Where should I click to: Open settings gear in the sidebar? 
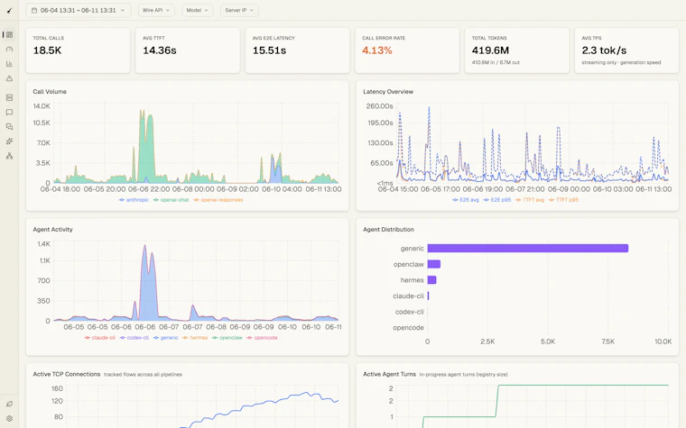9,418
